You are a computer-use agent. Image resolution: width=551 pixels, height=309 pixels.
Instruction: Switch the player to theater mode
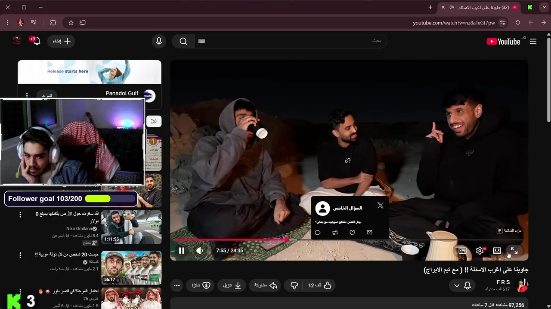(497, 251)
